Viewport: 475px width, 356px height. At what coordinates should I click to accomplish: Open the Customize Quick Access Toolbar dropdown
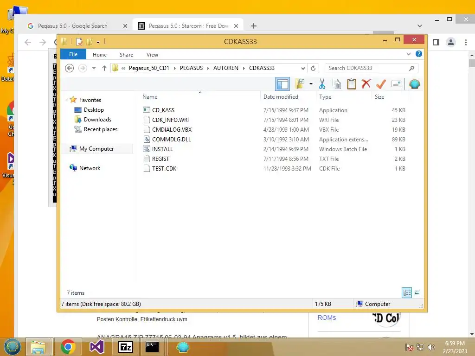pyautogui.click(x=98, y=42)
